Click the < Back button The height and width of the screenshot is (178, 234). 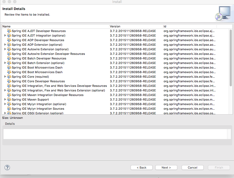[142, 168]
